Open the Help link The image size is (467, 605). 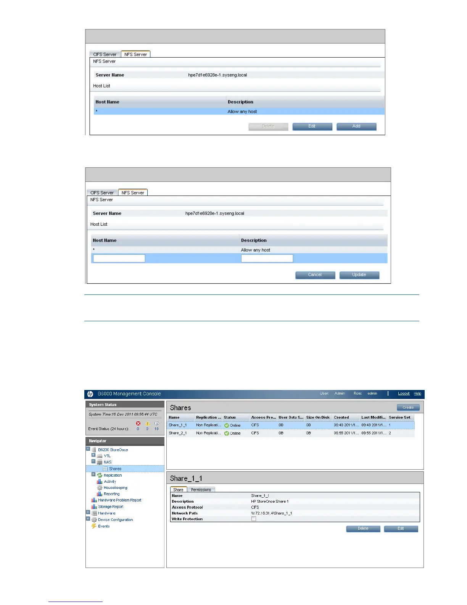coord(418,393)
